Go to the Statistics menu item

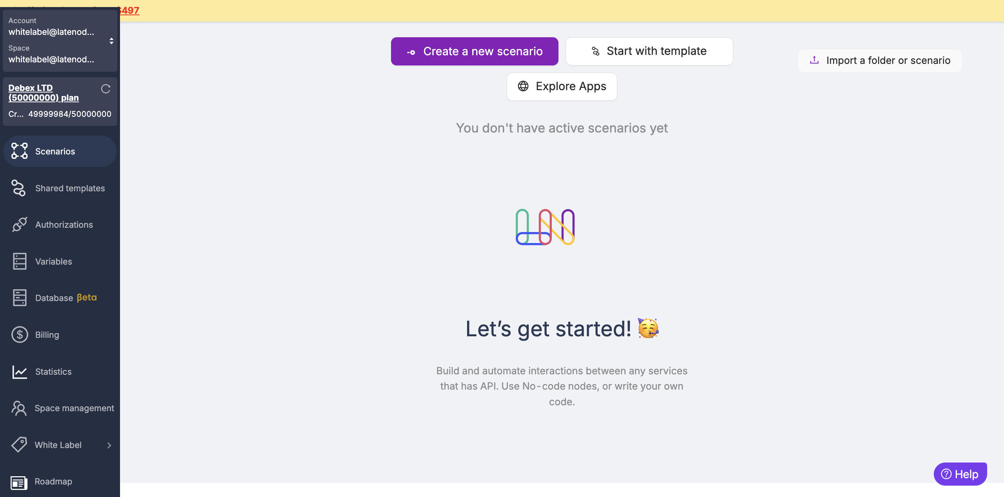[x=53, y=372]
